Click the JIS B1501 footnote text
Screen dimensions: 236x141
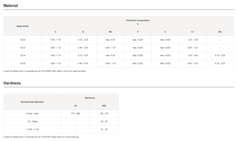(42, 137)
